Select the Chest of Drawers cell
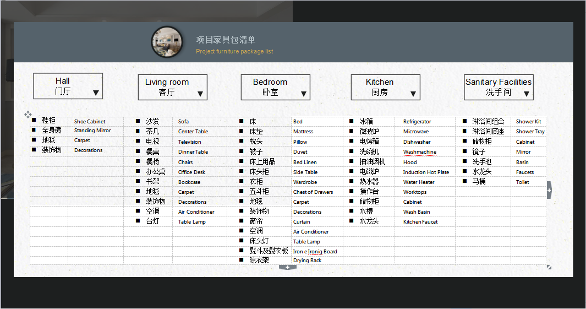Viewport: 586px width, 309px height. tap(313, 192)
